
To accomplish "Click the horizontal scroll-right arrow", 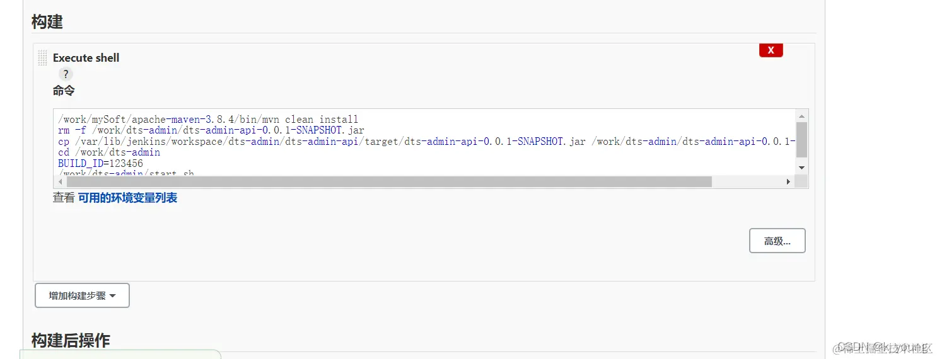I will [x=788, y=181].
